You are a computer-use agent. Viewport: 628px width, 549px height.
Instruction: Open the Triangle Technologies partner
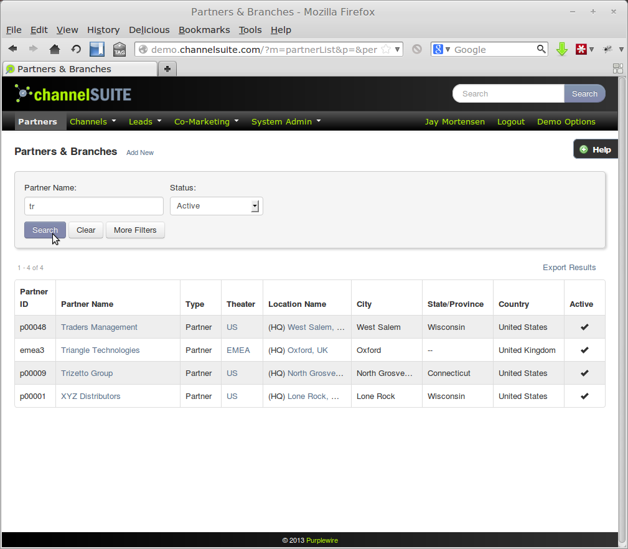point(100,350)
